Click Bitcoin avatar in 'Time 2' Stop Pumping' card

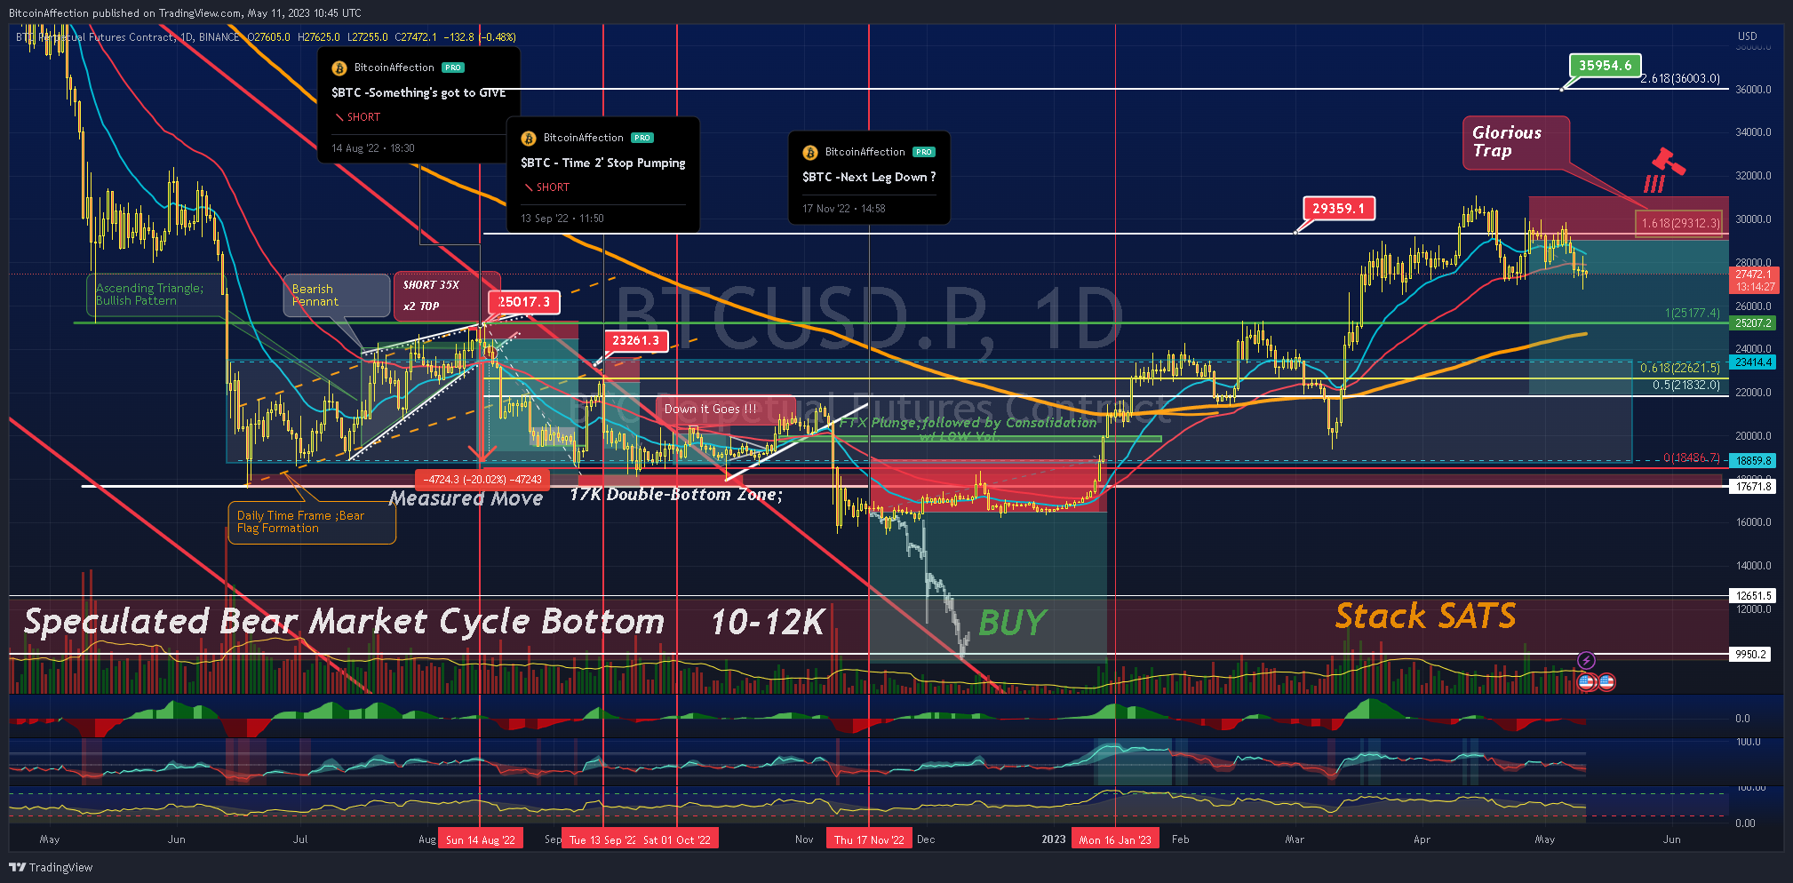click(529, 139)
